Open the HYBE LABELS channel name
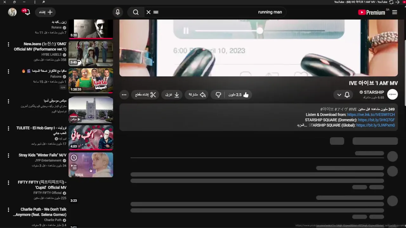Viewport: 406px width, 228px height. click(51, 54)
